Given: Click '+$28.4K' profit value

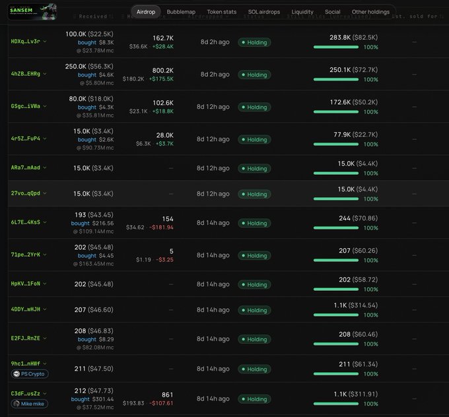Looking at the screenshot, I should click(162, 47).
